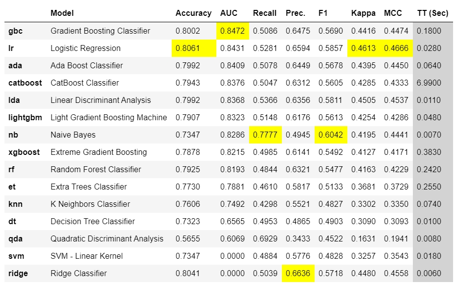Click the highlighted Recall value 0.7777
The image size is (461, 286).
click(265, 135)
